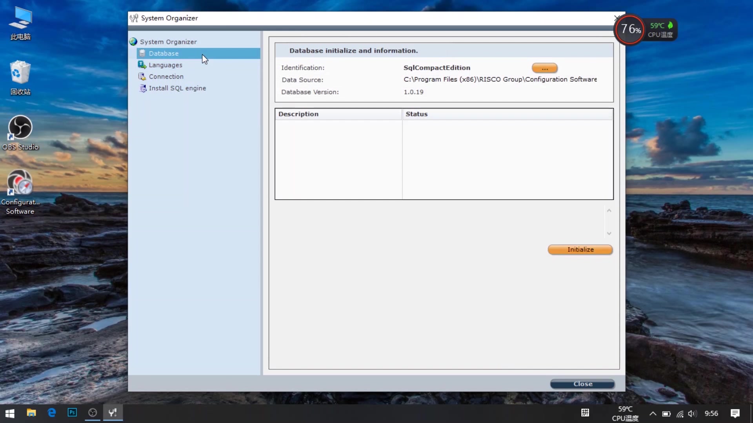Select the Configuration Software desktop shortcut
The height and width of the screenshot is (423, 753).
[x=20, y=192]
